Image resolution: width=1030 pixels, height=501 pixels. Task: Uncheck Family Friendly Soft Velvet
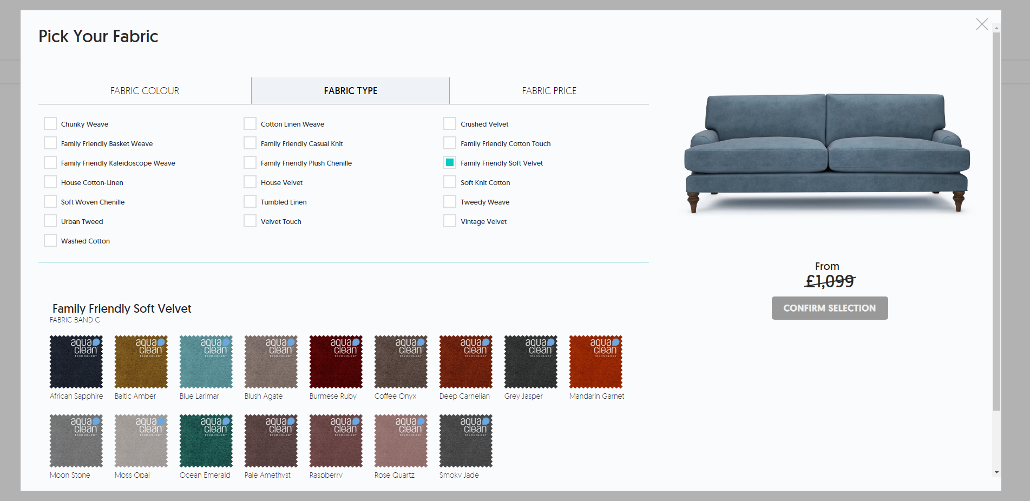pos(450,163)
